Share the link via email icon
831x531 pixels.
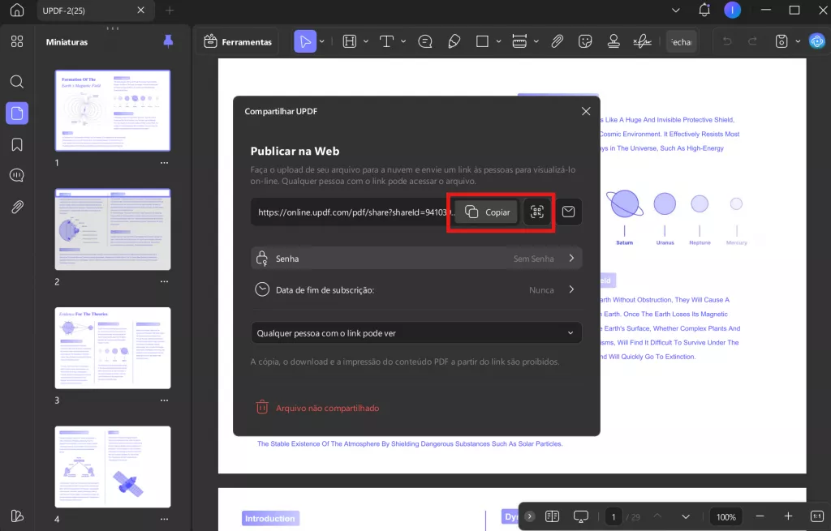click(x=568, y=212)
